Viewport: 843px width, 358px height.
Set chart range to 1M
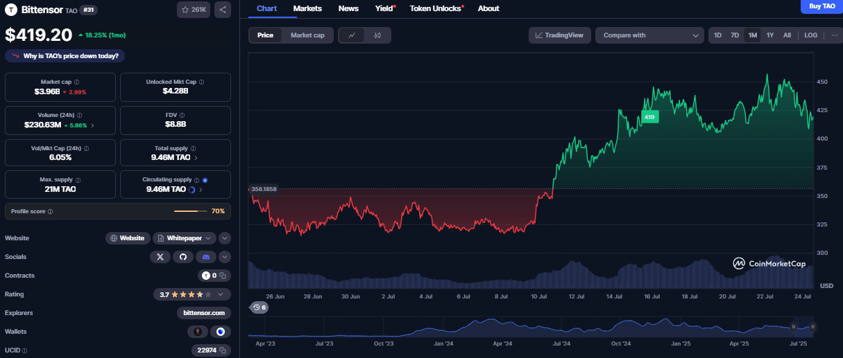(x=752, y=35)
